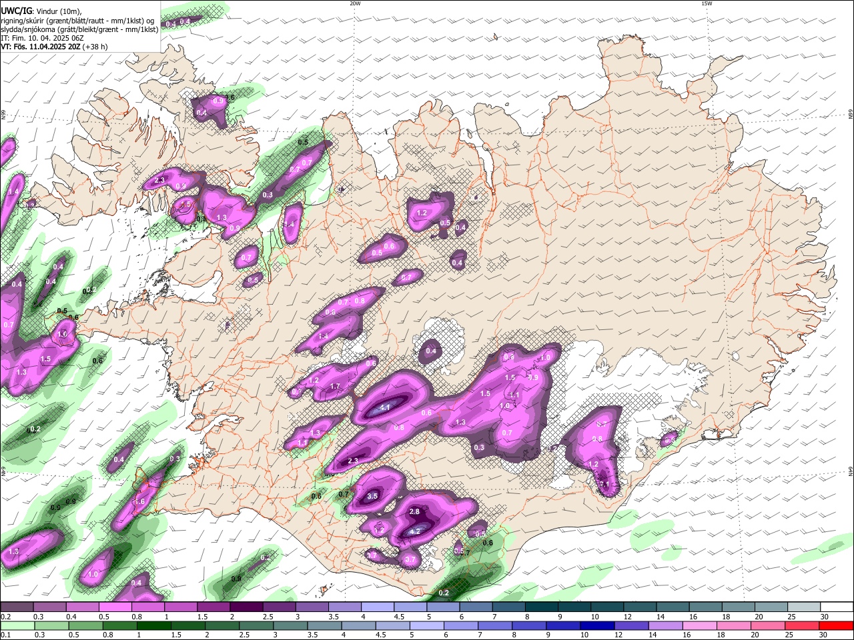The width and height of the screenshot is (854, 640).
Task: Click the "30" label in the upper legend row
Action: (825, 617)
